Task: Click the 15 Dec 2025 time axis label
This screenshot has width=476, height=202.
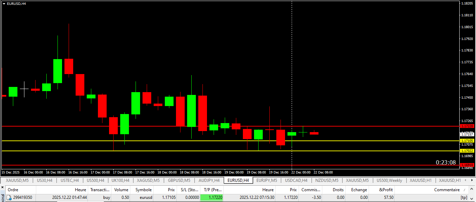Action: tap(10, 172)
